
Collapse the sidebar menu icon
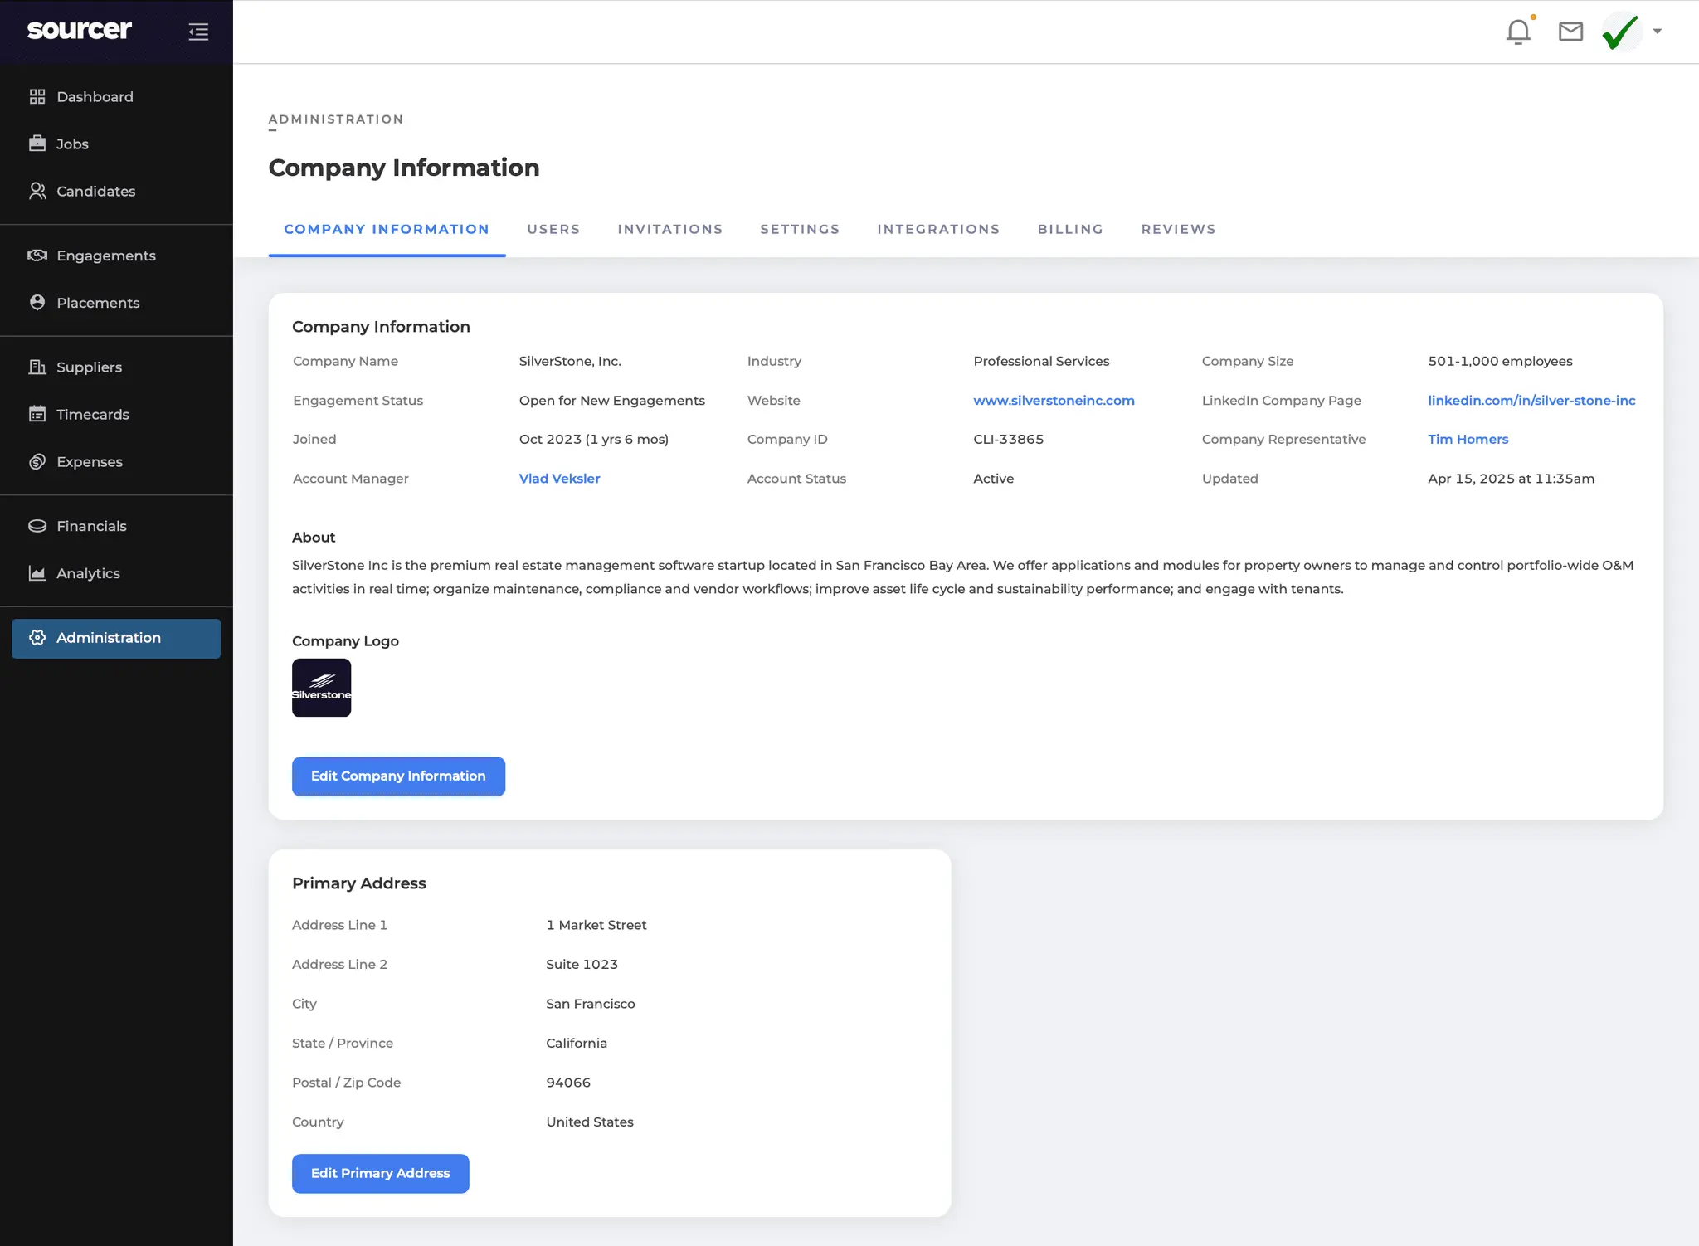pyautogui.click(x=198, y=32)
